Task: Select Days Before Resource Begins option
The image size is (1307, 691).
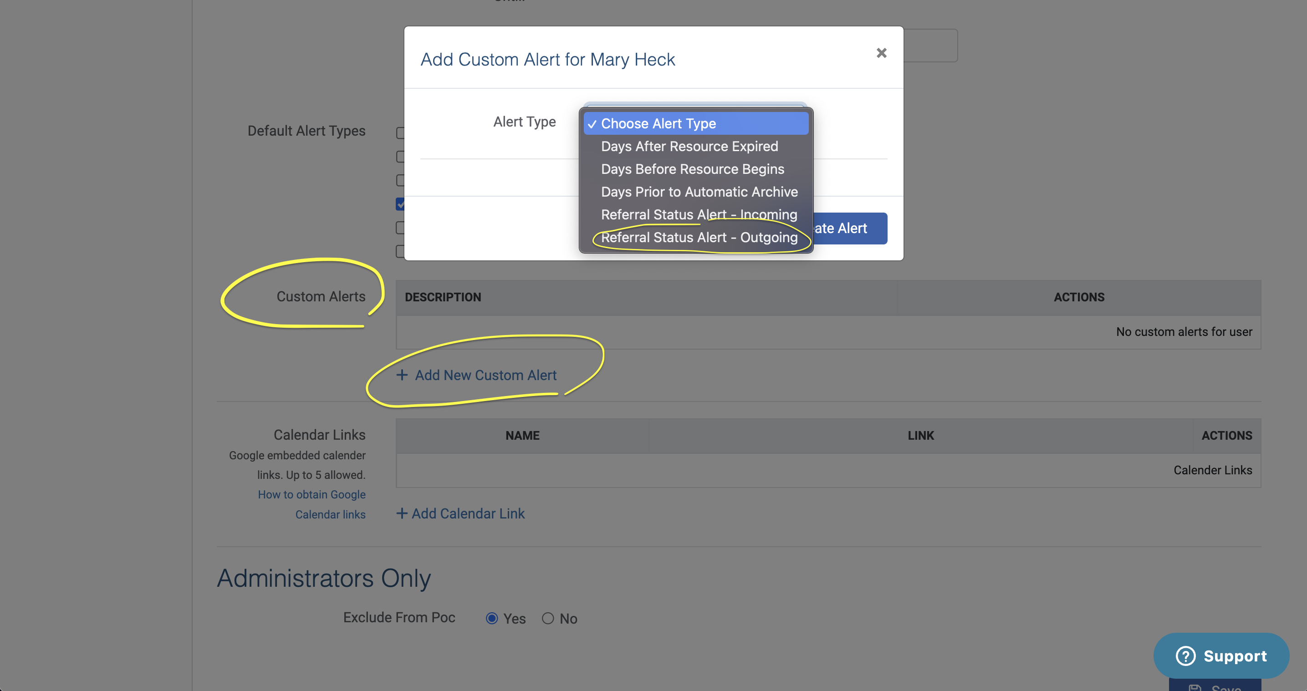Action: pyautogui.click(x=692, y=169)
